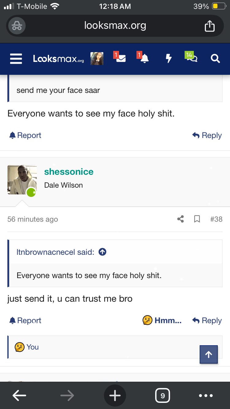Tap the browser share button

click(209, 26)
